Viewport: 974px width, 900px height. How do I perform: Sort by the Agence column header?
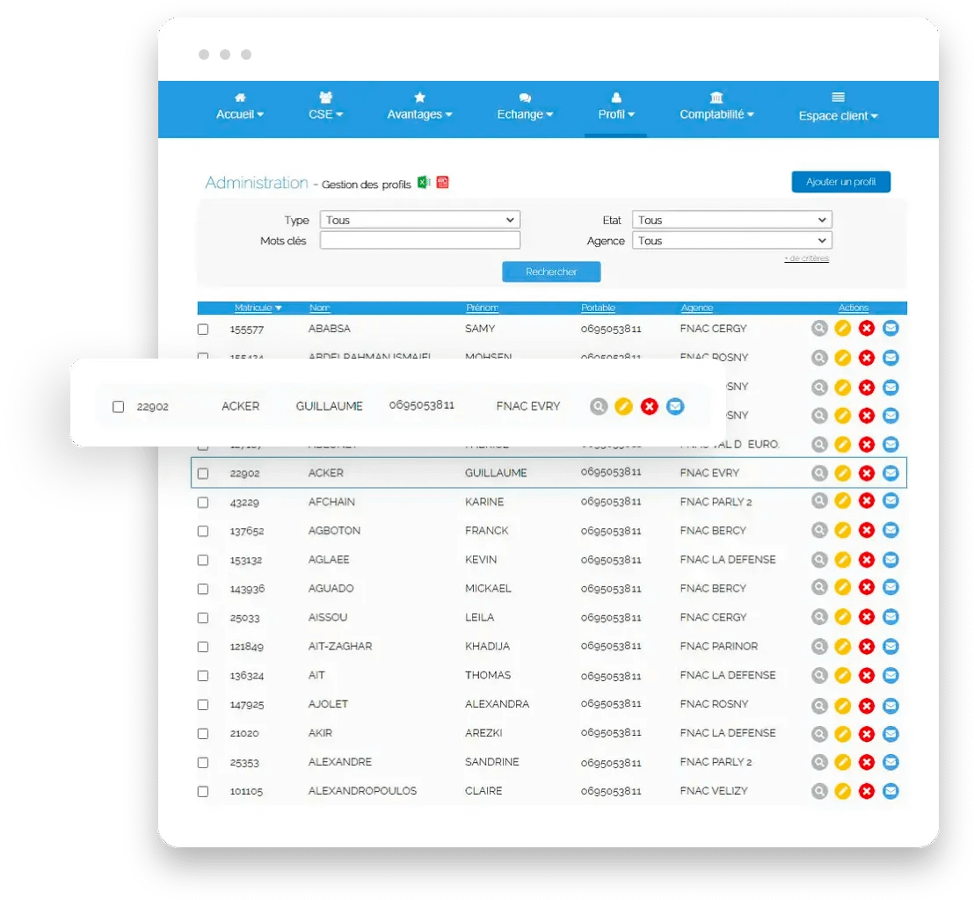(x=697, y=308)
